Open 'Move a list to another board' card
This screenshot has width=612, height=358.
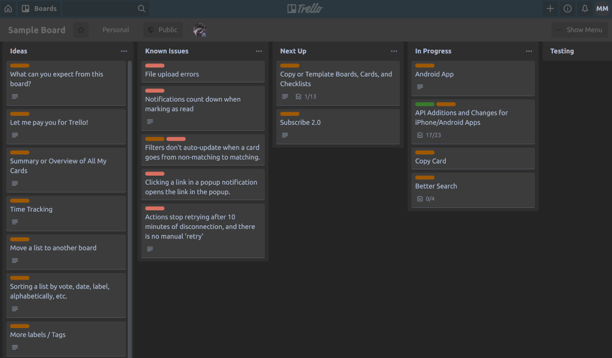[66, 252]
